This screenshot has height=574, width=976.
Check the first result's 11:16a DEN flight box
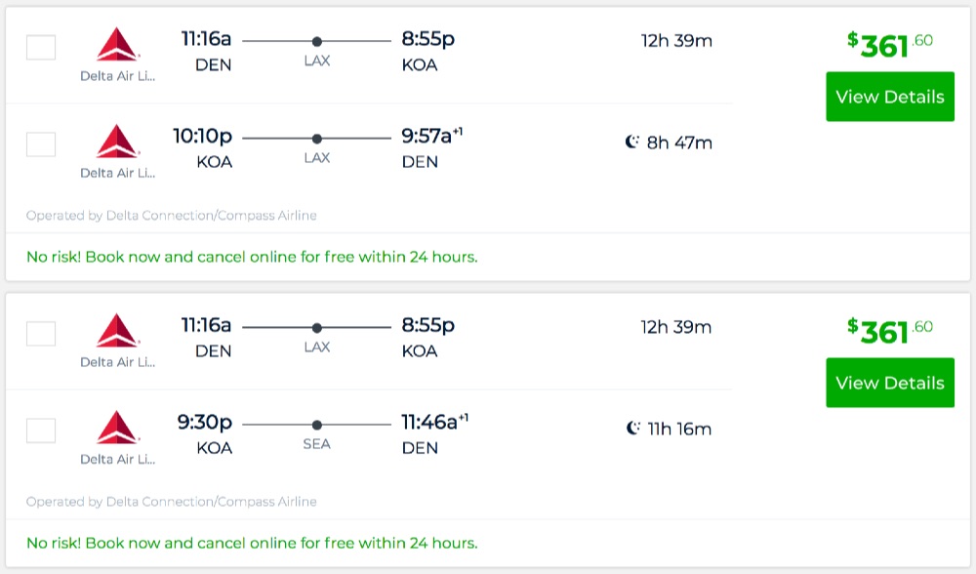pos(41,47)
